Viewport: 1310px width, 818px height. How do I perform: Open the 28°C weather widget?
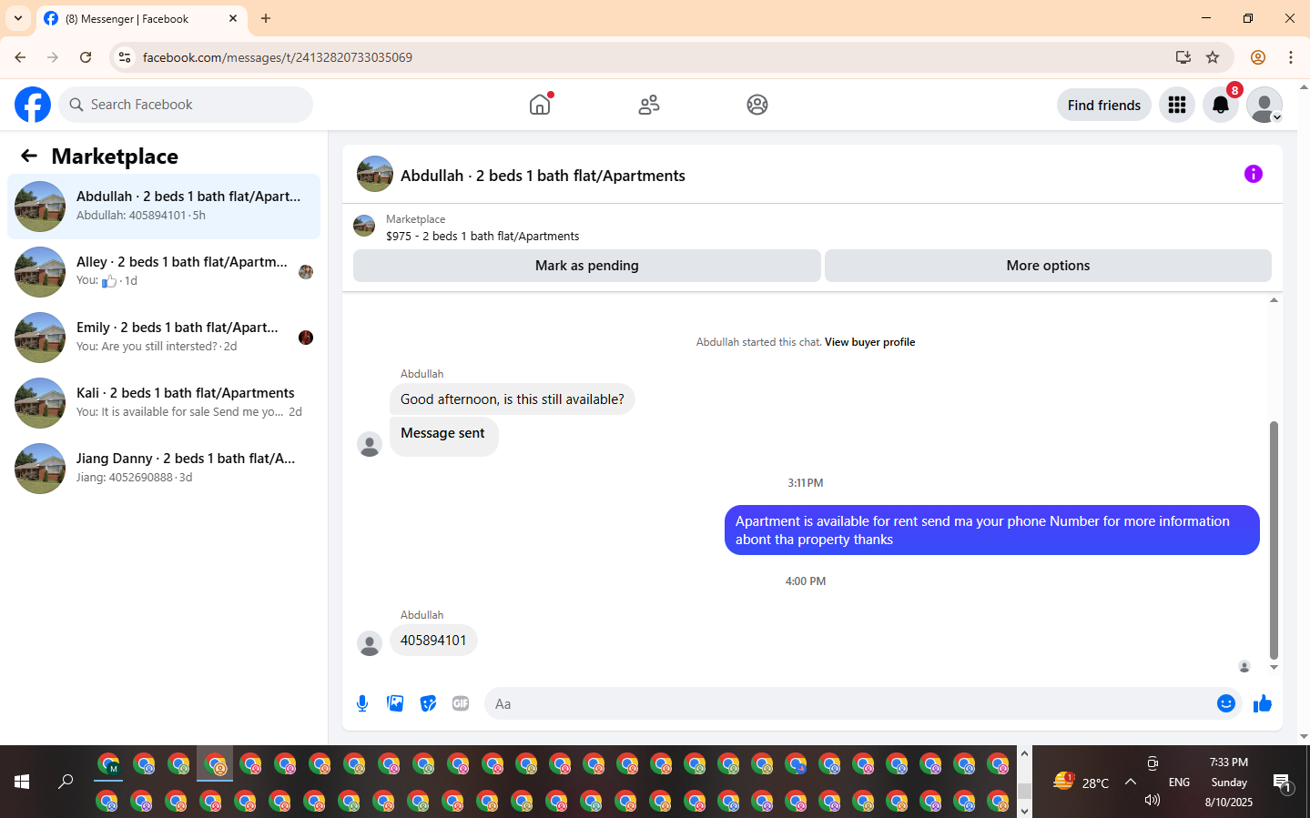[x=1082, y=782]
